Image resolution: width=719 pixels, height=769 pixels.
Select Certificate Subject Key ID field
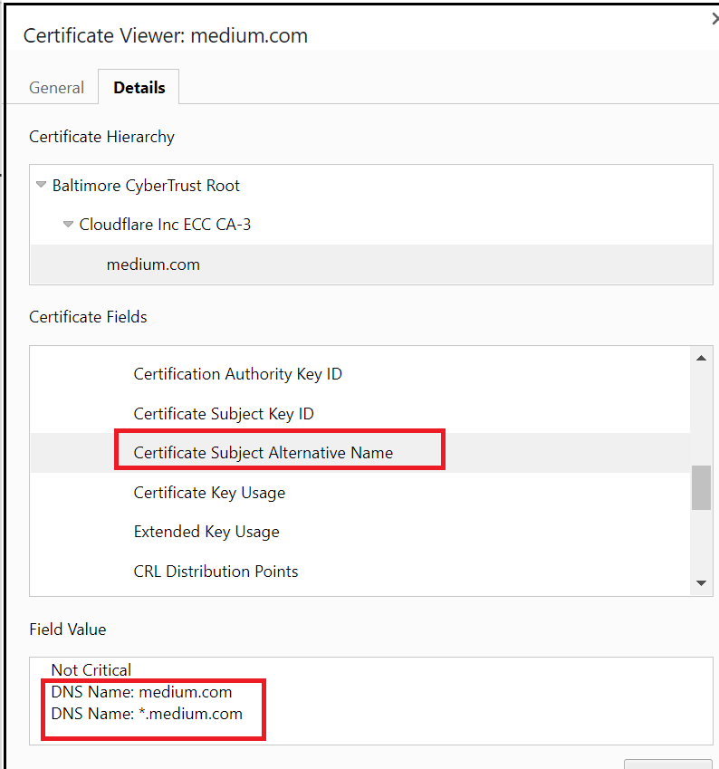(223, 413)
